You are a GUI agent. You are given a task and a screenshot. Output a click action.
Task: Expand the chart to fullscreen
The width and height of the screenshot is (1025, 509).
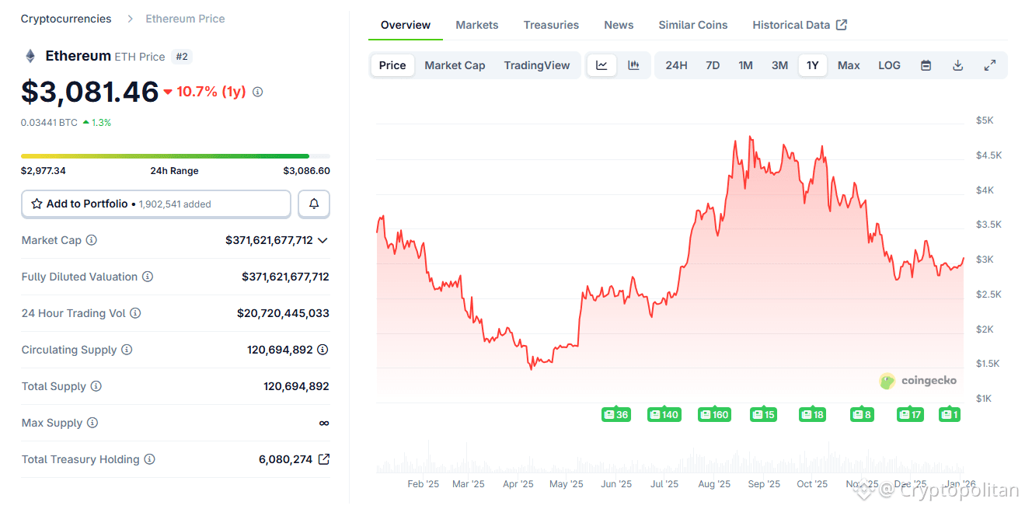(990, 65)
